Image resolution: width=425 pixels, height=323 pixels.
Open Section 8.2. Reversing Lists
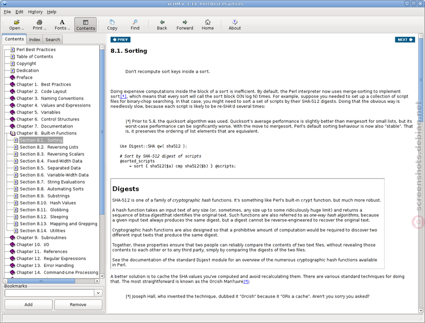pyautogui.click(x=49, y=147)
